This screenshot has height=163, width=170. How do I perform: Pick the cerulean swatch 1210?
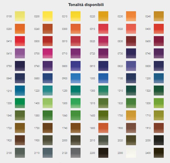pos(20,91)
